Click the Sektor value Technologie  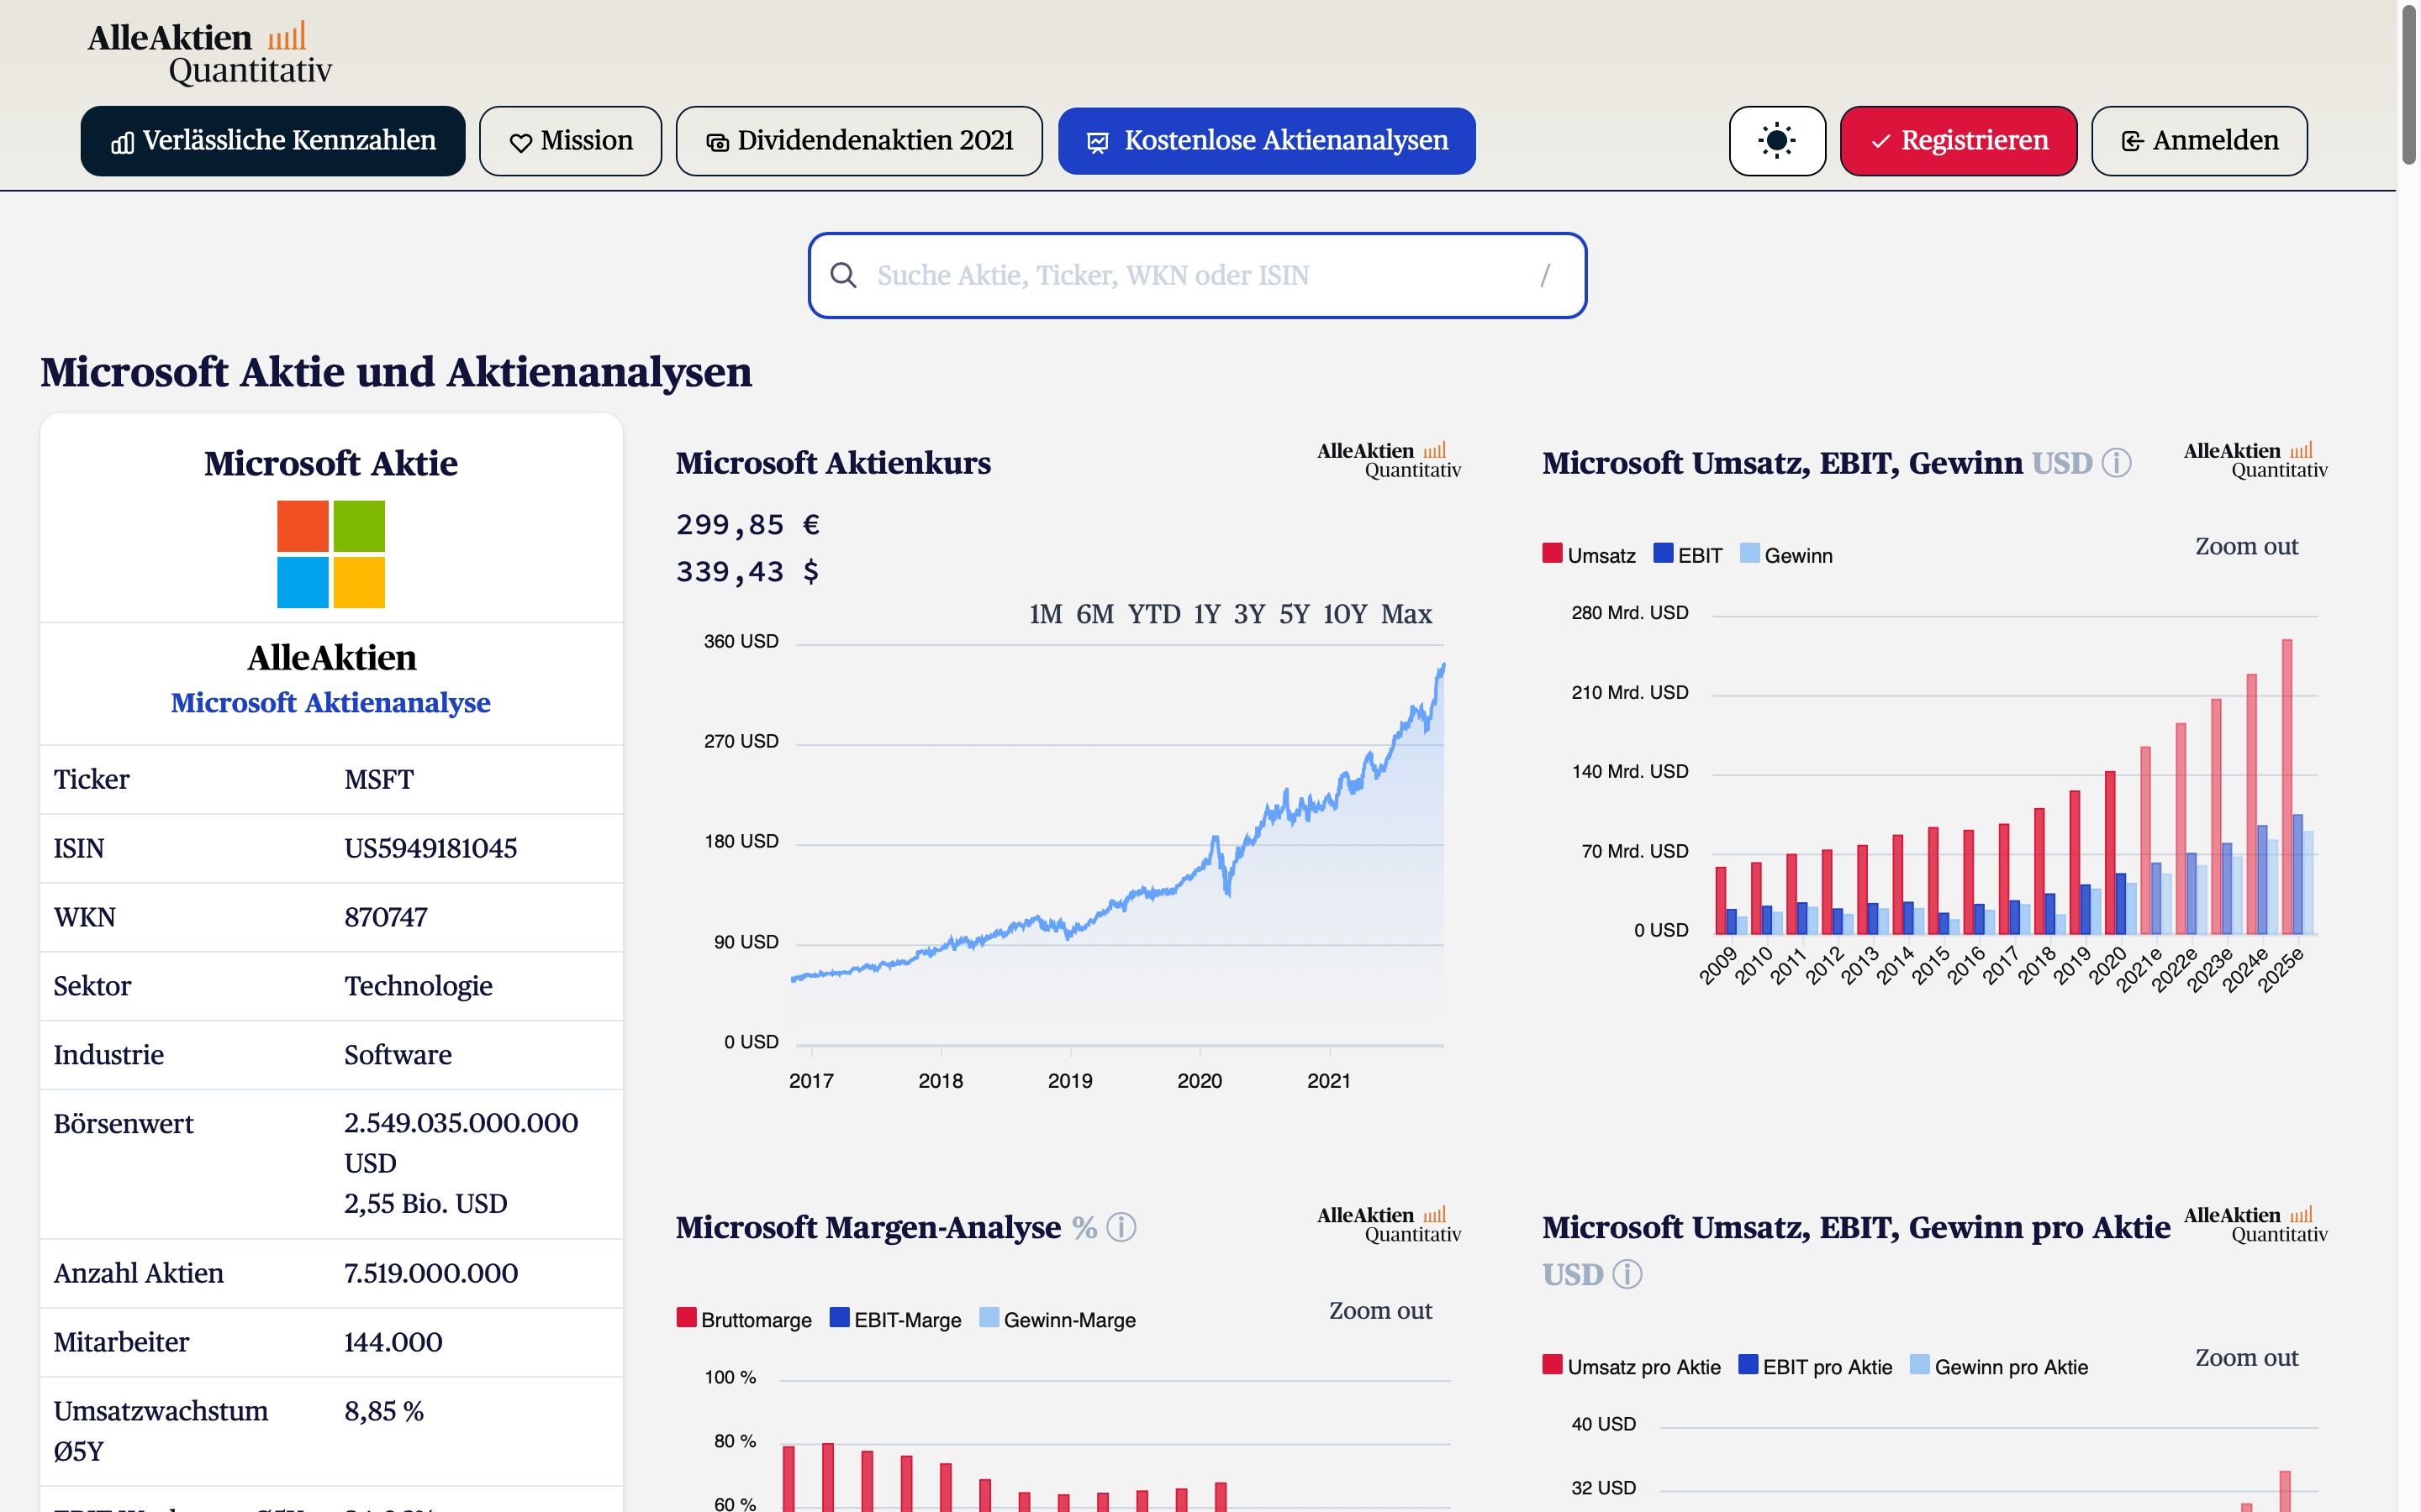(x=418, y=986)
